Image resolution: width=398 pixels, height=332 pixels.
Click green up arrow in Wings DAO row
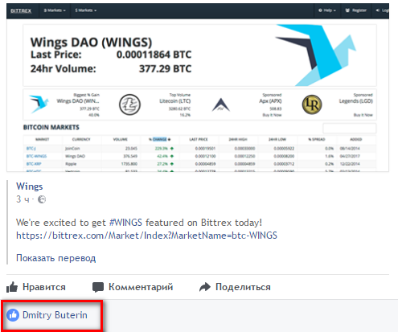click(x=172, y=156)
